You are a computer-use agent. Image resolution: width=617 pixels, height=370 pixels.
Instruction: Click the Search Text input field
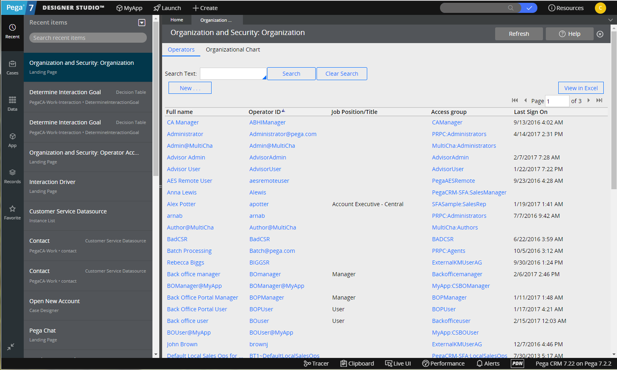pos(233,74)
